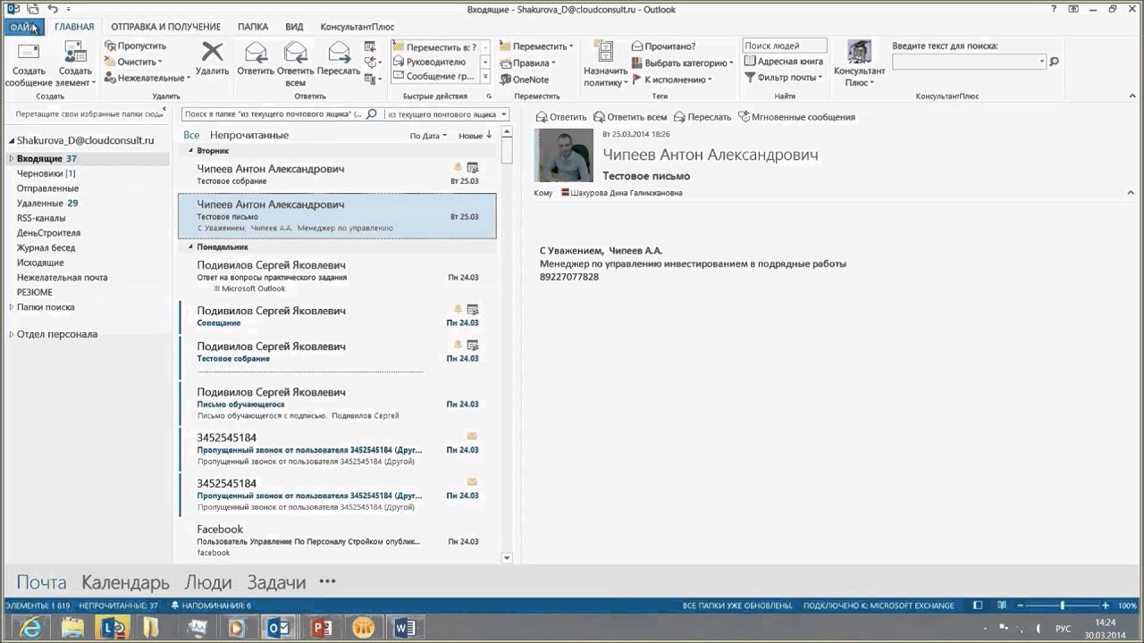Viewport: 1144px width, 643px height.
Task: Select the Входящие folder
Action: [x=87, y=158]
